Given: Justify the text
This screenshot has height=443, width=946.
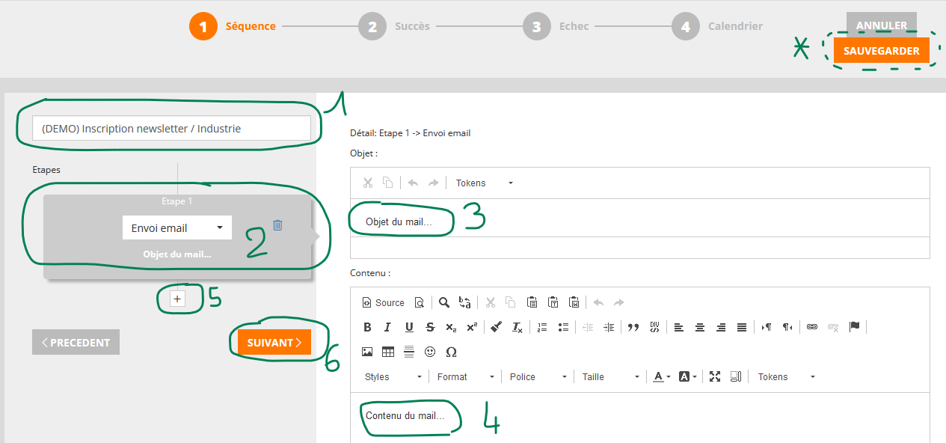Looking at the screenshot, I should click(742, 327).
